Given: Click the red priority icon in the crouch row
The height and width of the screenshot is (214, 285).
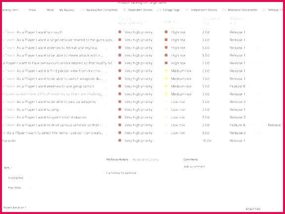Looking at the screenshot, I should 120,32.
